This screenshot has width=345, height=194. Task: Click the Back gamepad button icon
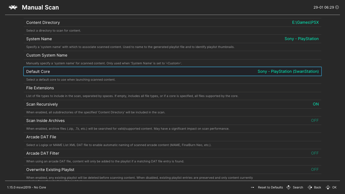click(x=310, y=187)
